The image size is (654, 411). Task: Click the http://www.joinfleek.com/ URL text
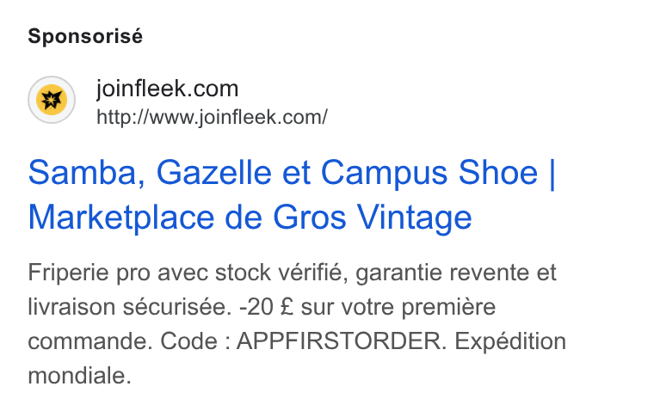(212, 117)
